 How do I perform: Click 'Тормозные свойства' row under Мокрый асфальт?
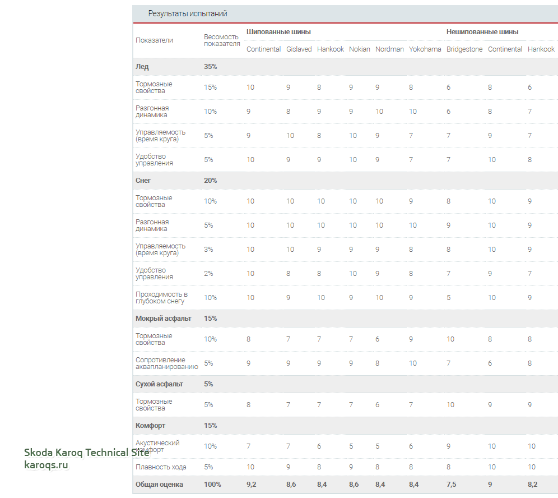154,339
